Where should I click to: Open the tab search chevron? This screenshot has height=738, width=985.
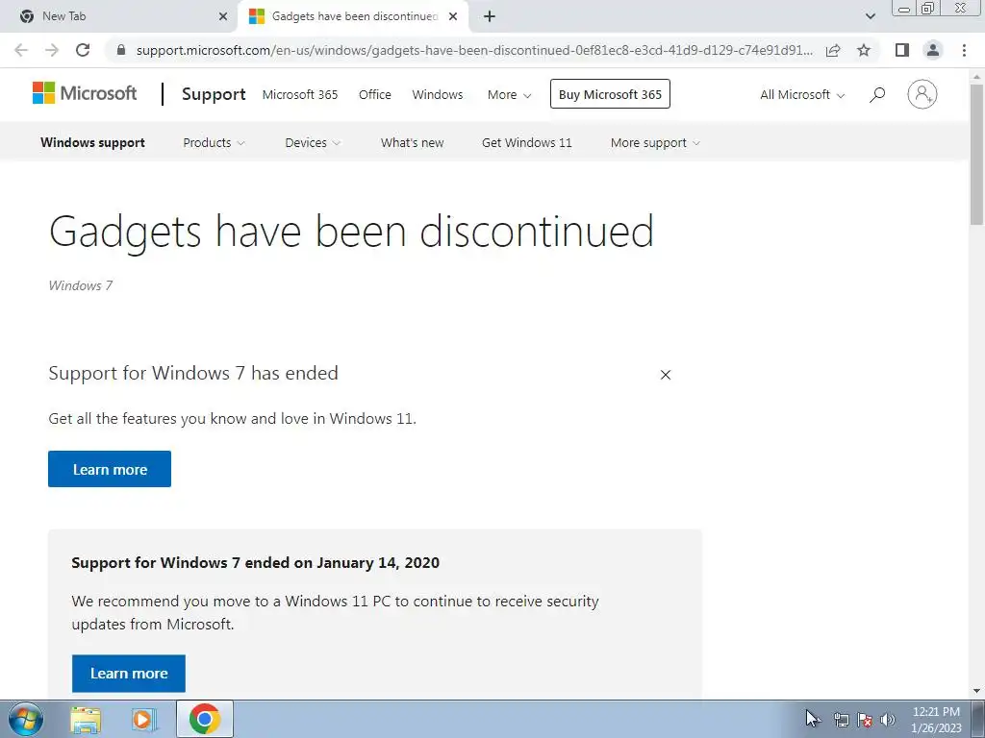(870, 16)
